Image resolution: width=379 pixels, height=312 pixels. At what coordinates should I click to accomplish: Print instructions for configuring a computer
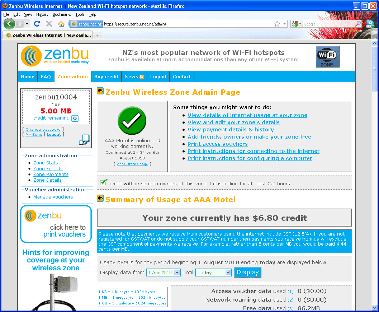coord(250,158)
